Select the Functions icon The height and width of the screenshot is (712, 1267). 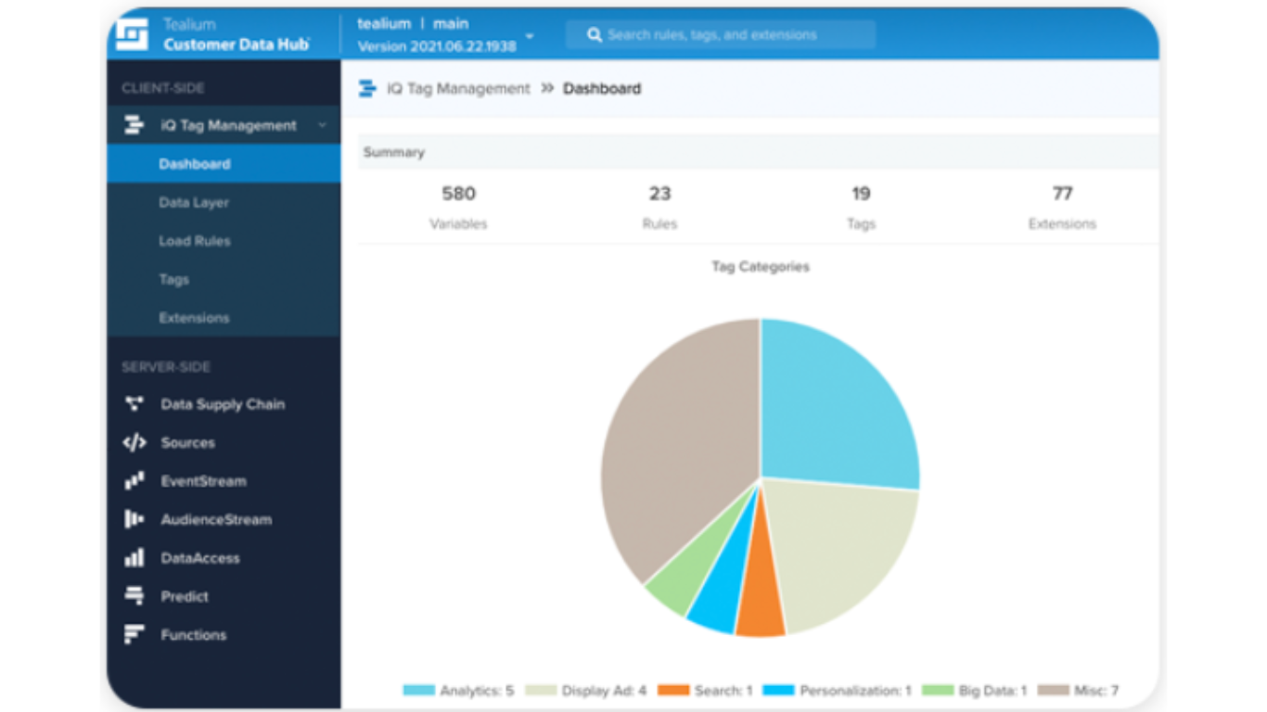(134, 635)
